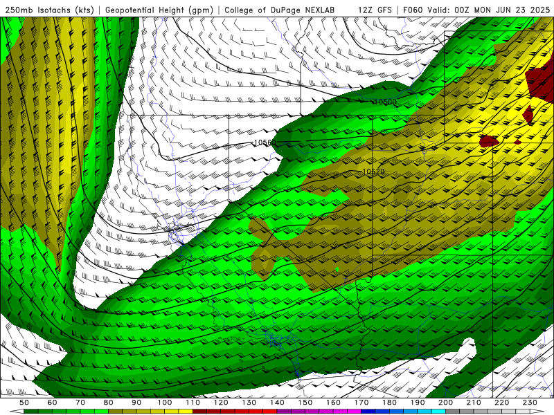
Task: Click the 180 label on the color scale
Action: (390, 403)
